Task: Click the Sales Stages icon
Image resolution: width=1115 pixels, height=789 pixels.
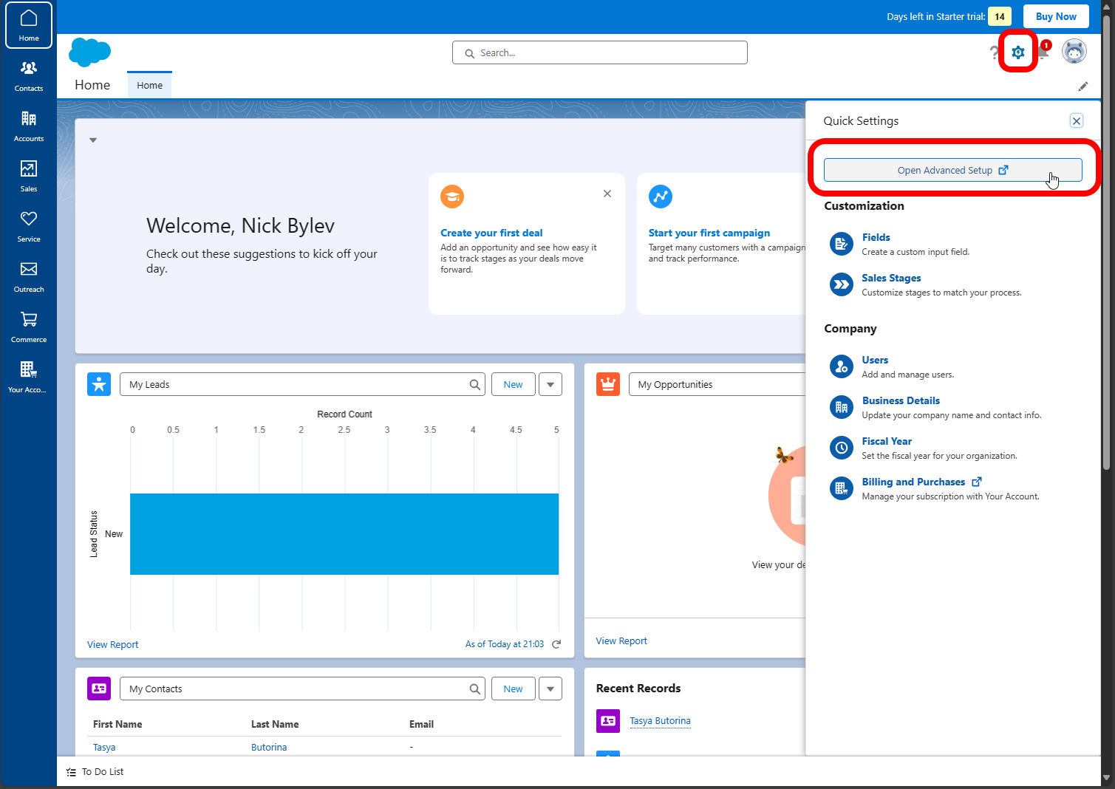Action: coord(842,284)
